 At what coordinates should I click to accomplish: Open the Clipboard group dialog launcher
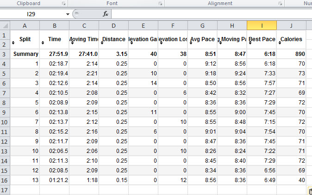click(64, 4)
